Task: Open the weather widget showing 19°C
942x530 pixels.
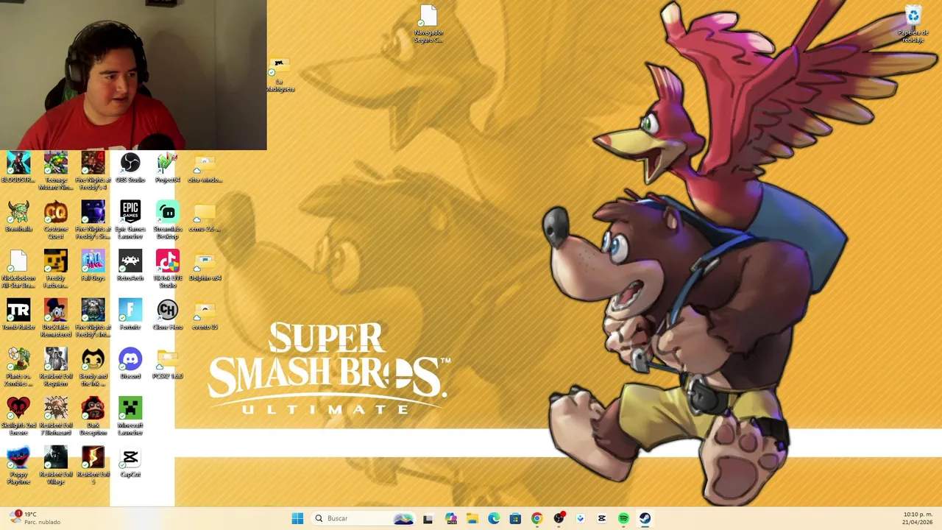Action: click(35, 518)
